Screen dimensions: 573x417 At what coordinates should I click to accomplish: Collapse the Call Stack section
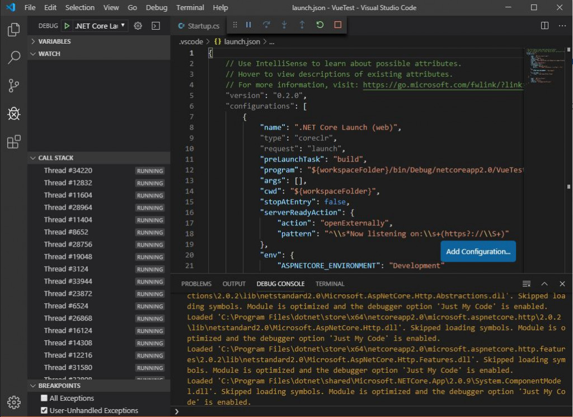(55, 158)
